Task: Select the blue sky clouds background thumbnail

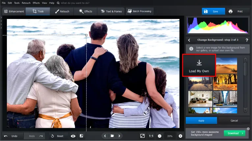Action: [x=225, y=111]
